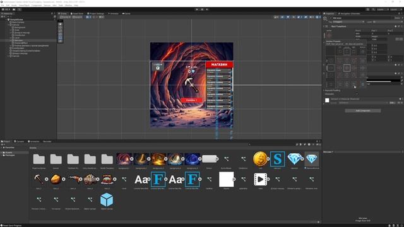Screen dimensions: 404x227
Task: Expand the Packages folder in Project panel
Action: pyautogui.click(x=1, y=155)
